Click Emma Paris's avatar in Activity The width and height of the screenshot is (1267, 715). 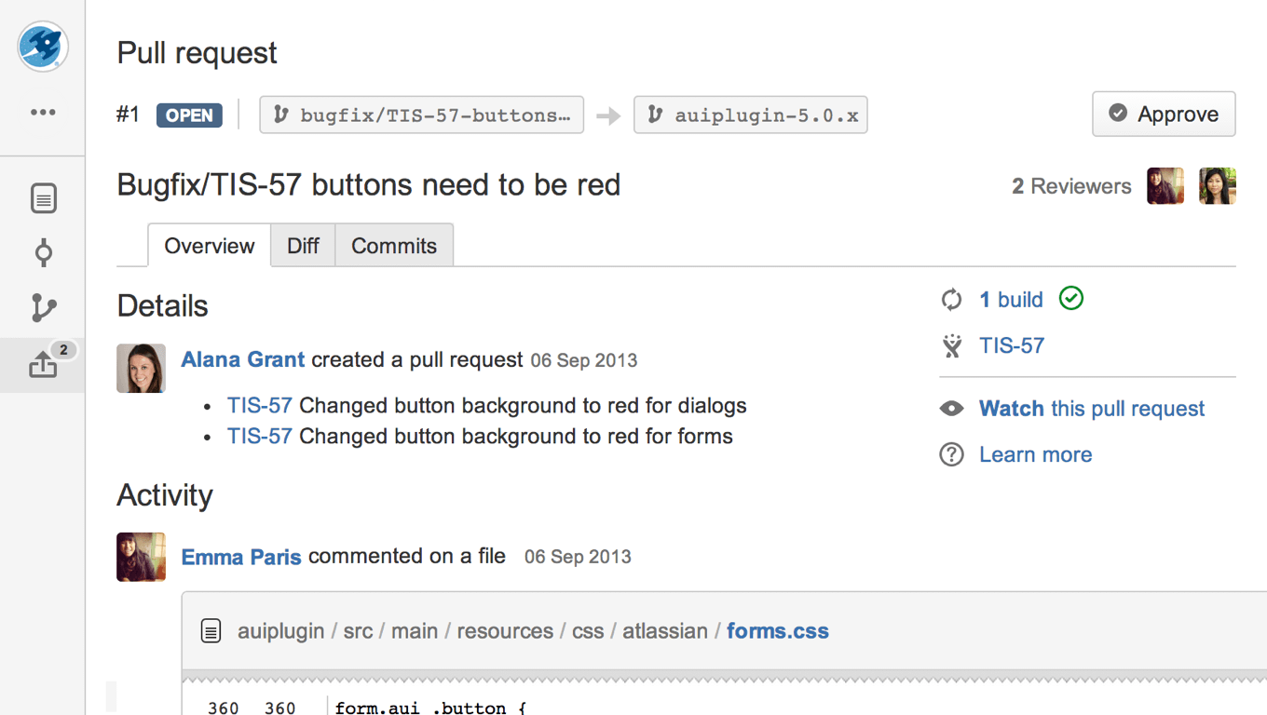click(141, 557)
